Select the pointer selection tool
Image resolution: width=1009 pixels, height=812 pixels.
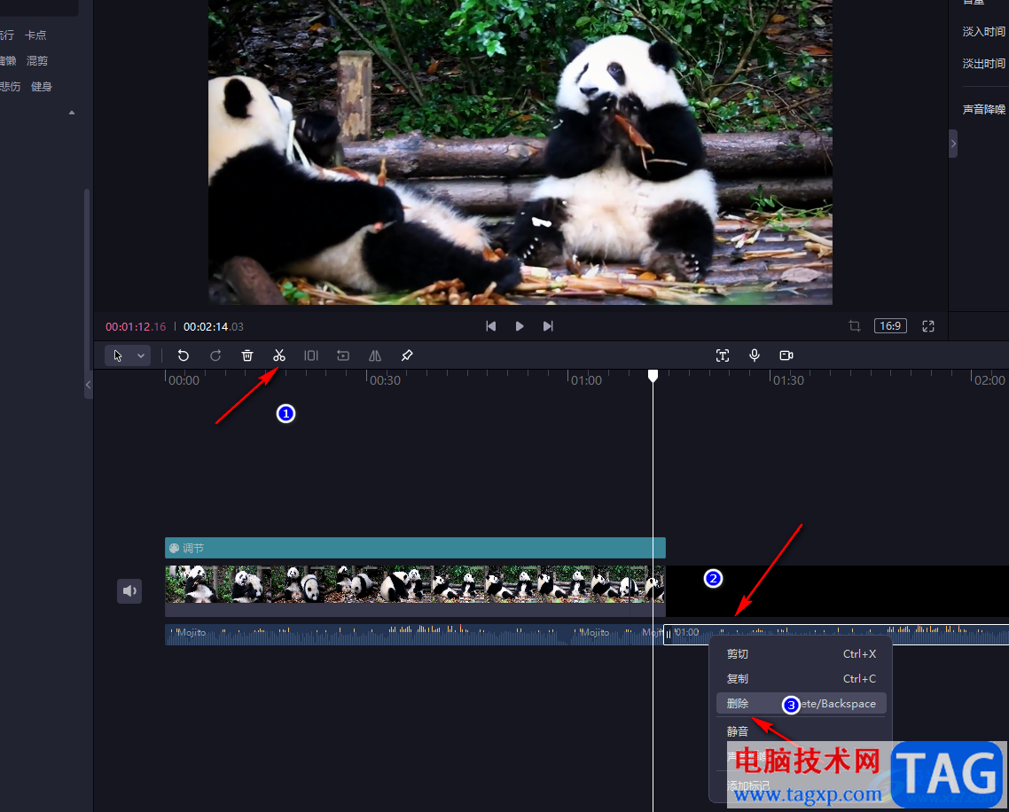118,355
